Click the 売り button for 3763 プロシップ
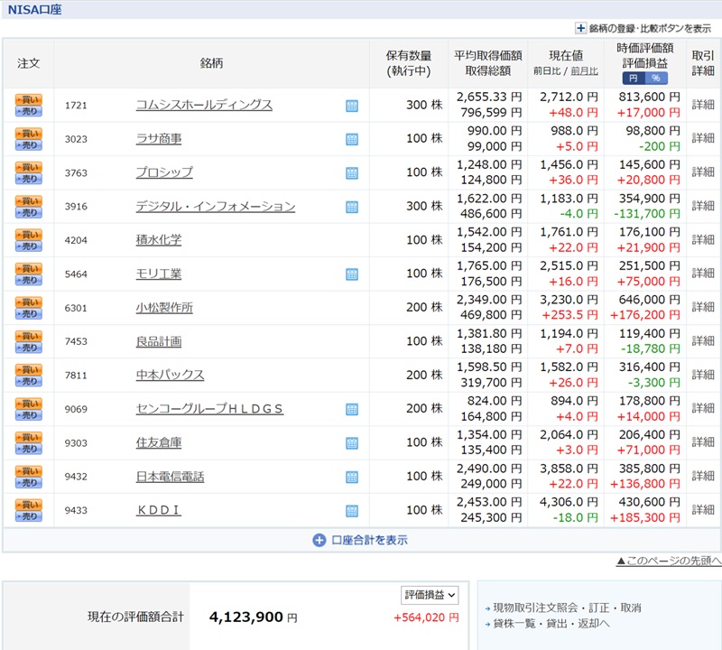The height and width of the screenshot is (650, 722). click(x=29, y=179)
